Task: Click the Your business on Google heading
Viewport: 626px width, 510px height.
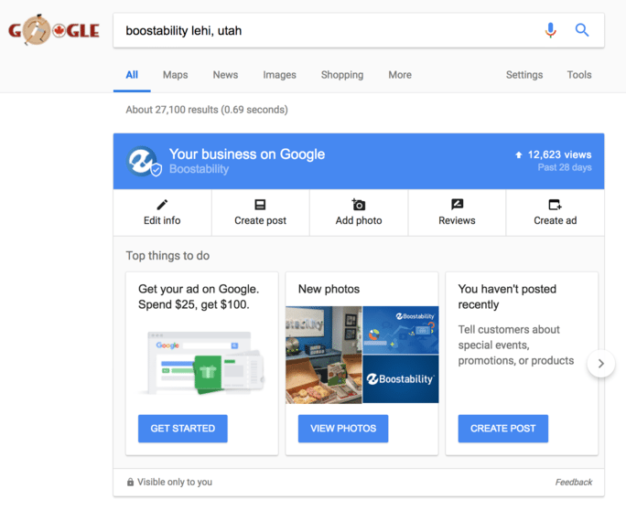Action: point(247,154)
